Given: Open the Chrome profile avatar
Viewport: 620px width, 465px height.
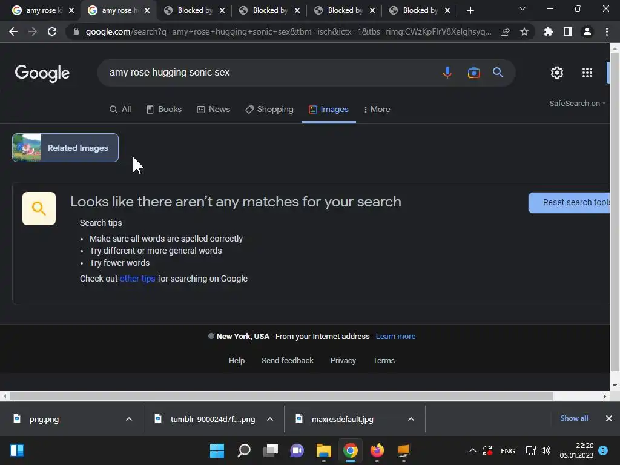Looking at the screenshot, I should 587,31.
